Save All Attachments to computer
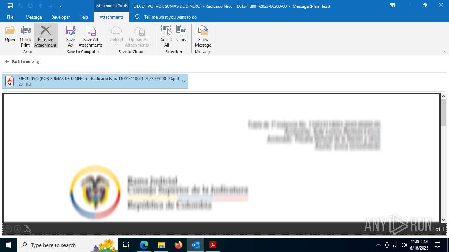Viewport: 449px width, 252px height. 91,36
